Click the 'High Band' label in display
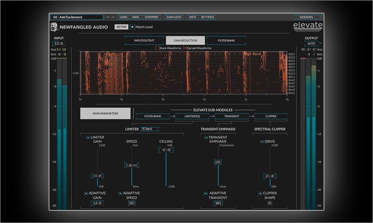This screenshot has width=373, height=223. pyautogui.click(x=252, y=54)
